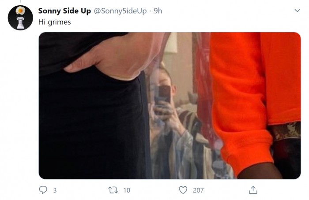The image size is (309, 200).
Task: Open the @Sonny5ideUp handle link
Action: tap(120, 11)
